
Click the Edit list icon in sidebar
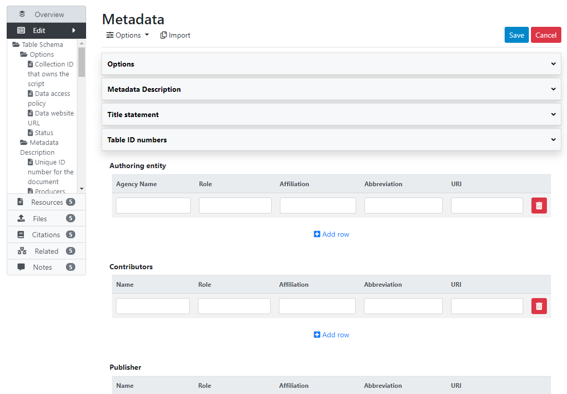(21, 30)
